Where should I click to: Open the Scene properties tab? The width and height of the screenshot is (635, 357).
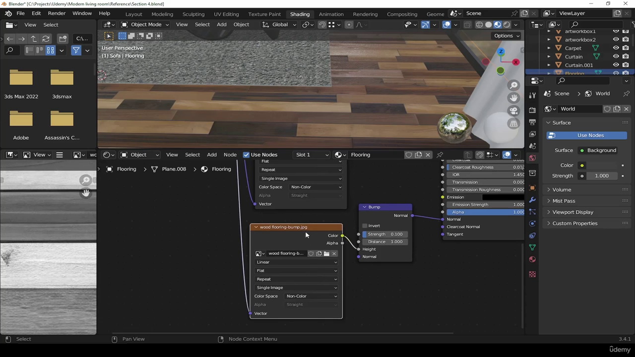pyautogui.click(x=532, y=146)
